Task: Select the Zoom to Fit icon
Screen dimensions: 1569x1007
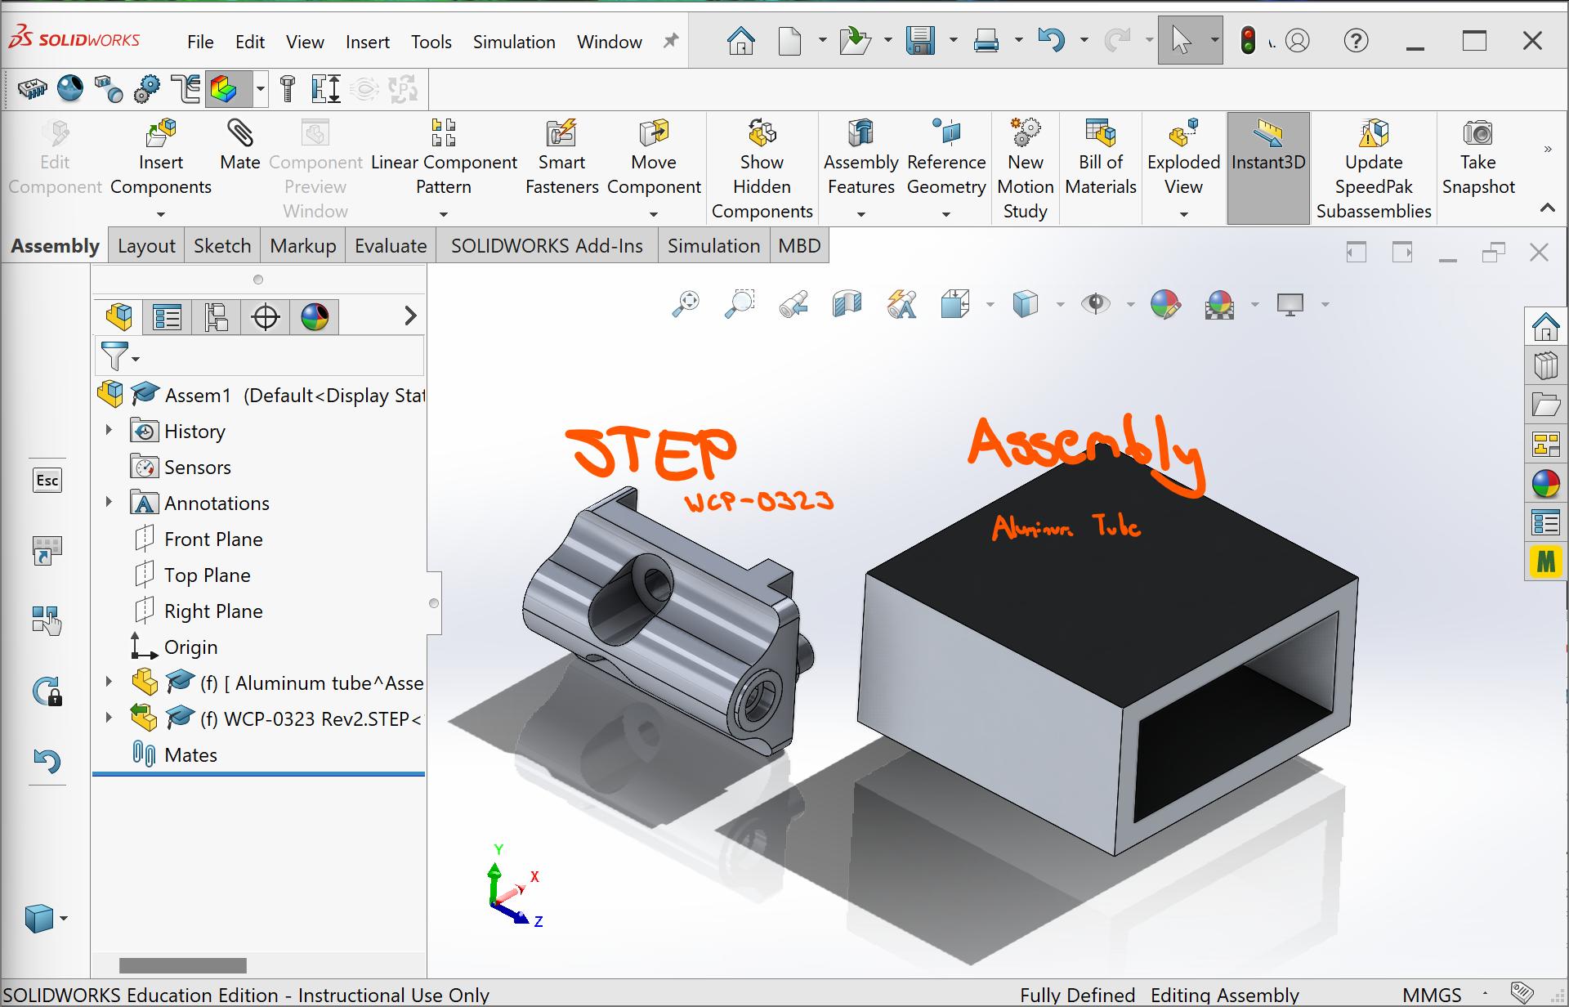Action: point(686,304)
